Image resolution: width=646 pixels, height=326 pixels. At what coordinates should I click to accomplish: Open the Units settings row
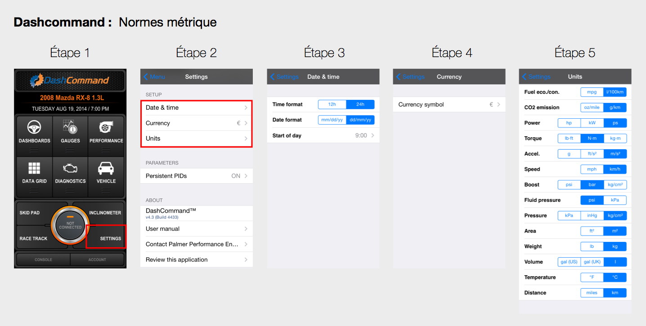[x=196, y=138]
